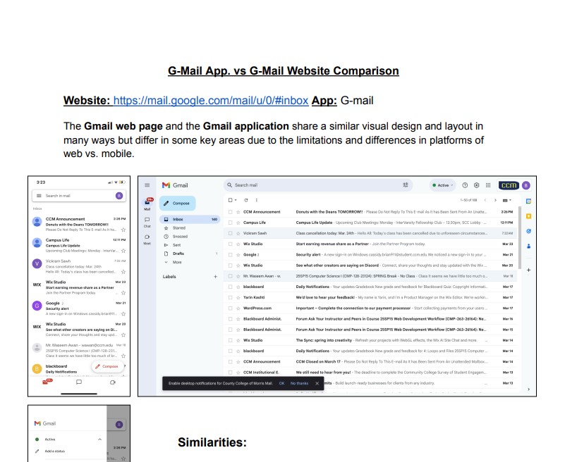Viewport: 565px width, 462px height.
Task: Click No thanks on the desktop notifications banner
Action: (x=300, y=384)
